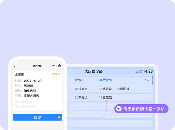Click the store name 高新大源店

pyautogui.click(x=31, y=96)
